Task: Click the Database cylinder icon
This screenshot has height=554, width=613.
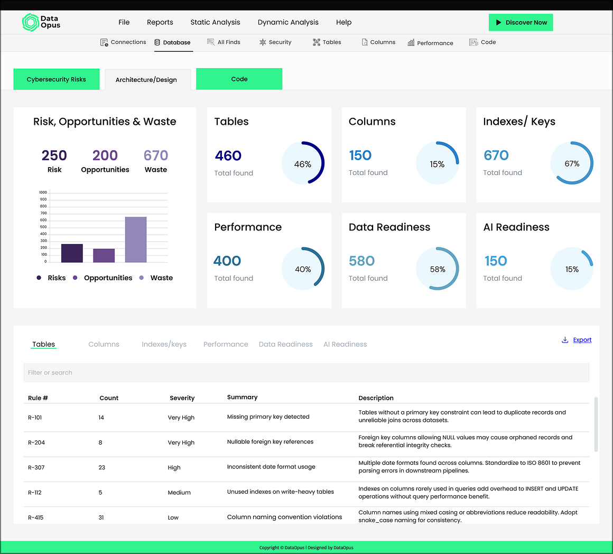Action: click(x=157, y=42)
